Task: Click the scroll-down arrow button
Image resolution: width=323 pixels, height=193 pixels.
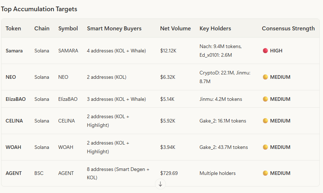Action: 160,184
